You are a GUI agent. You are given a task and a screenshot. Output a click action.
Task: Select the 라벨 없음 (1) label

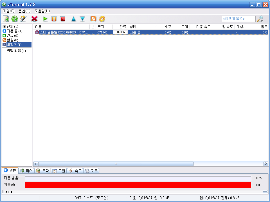[x=16, y=51]
